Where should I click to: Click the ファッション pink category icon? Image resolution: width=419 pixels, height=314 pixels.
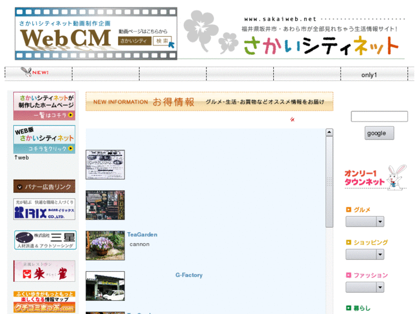(x=349, y=275)
